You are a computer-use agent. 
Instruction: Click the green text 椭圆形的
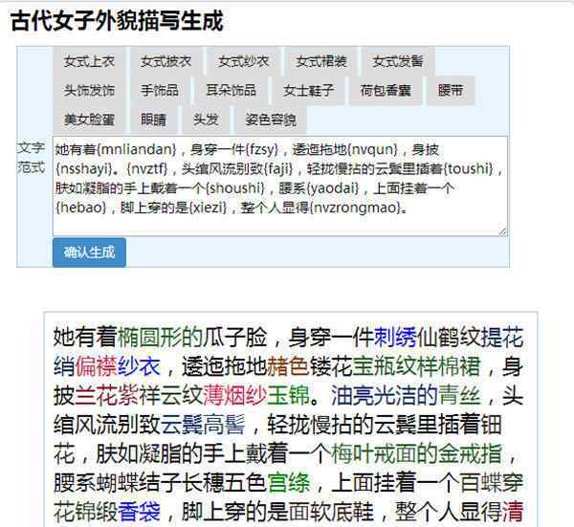point(160,337)
